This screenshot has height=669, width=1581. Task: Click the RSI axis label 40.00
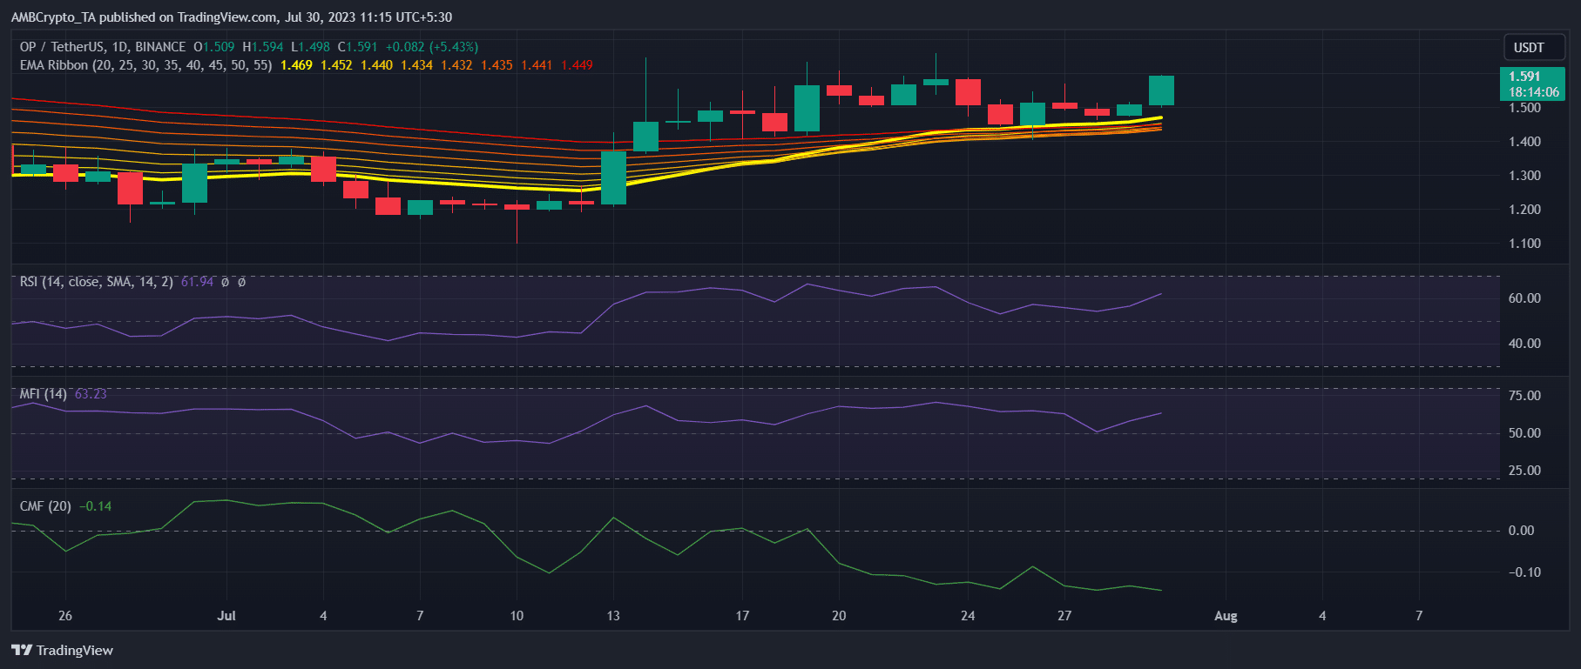[1524, 344]
